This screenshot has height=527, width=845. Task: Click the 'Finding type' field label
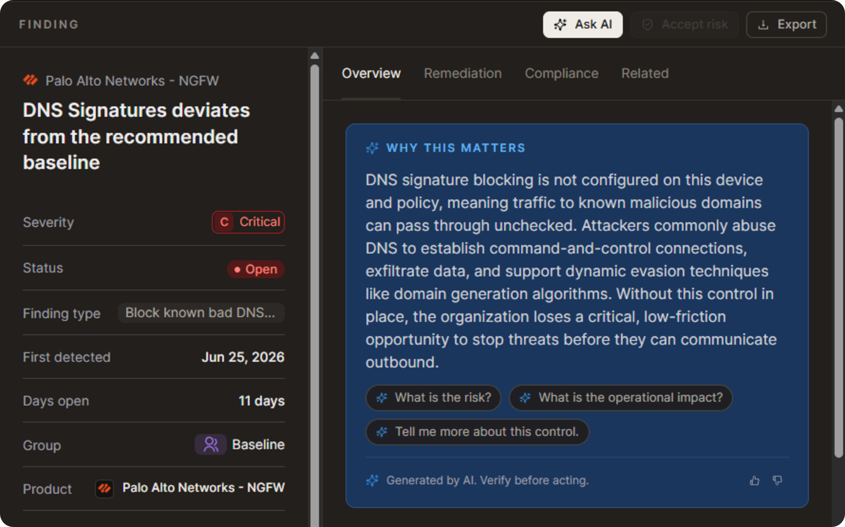(62, 314)
